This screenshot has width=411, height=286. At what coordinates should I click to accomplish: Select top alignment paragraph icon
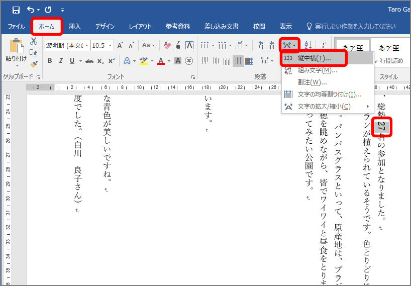pos(205,61)
